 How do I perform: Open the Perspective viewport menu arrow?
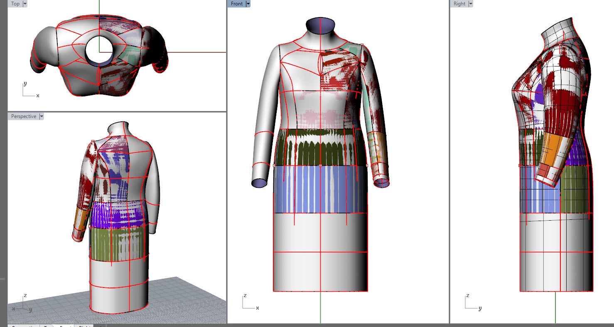pos(41,116)
